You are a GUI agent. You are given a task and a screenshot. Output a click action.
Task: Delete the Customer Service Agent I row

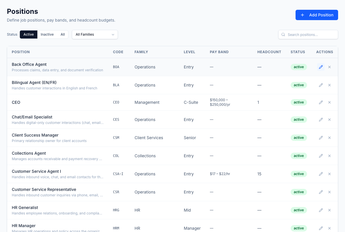(329, 174)
